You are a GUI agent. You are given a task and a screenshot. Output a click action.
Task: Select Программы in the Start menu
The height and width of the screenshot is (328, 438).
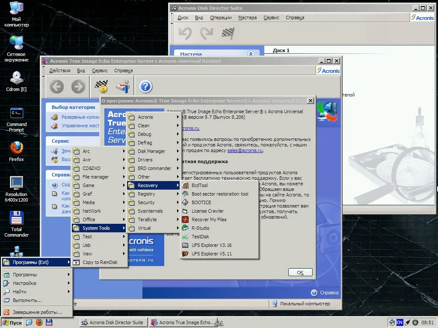coord(37,275)
